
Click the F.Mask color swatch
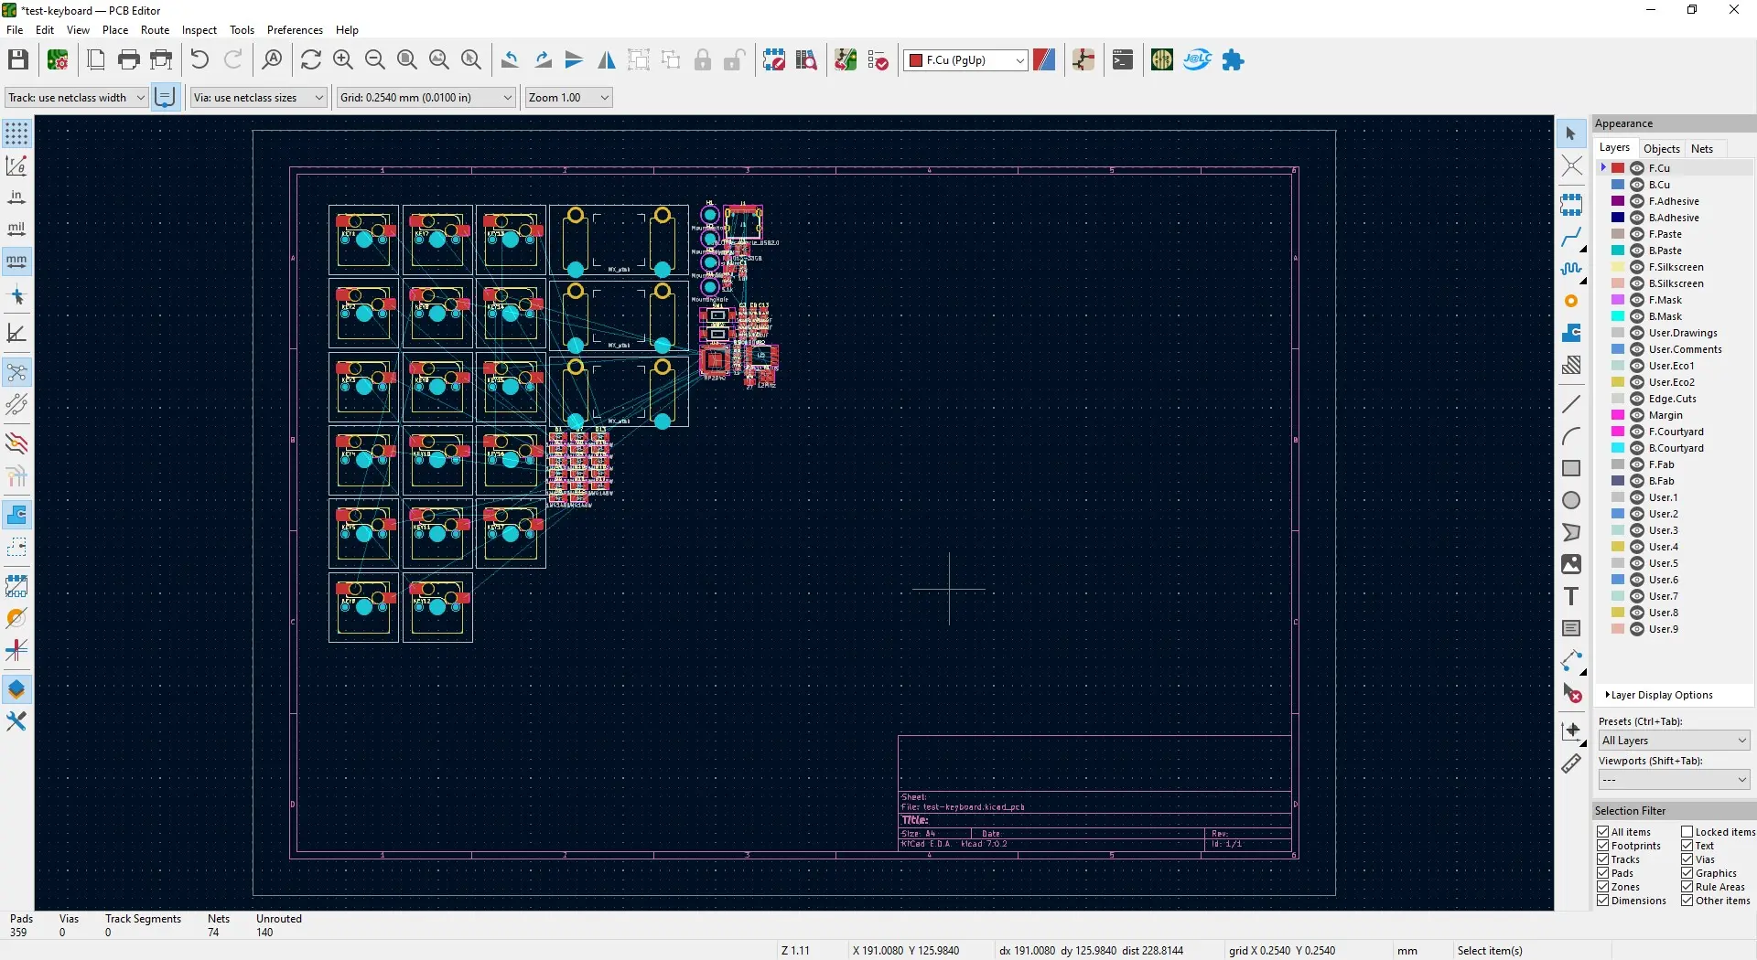point(1618,300)
